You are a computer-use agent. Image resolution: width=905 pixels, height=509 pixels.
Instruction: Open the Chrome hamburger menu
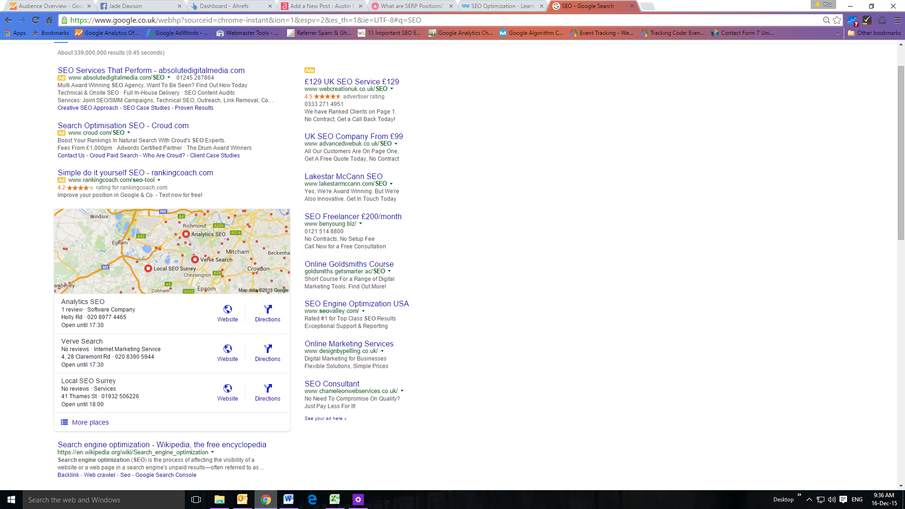tap(897, 20)
